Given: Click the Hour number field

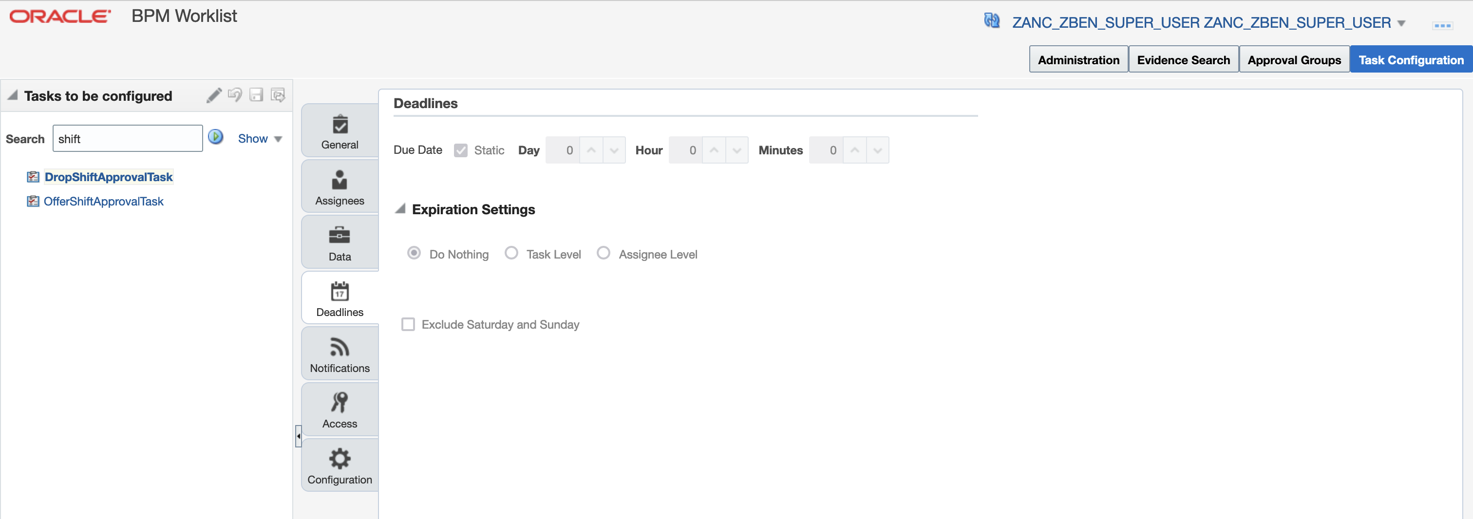Looking at the screenshot, I should 686,150.
